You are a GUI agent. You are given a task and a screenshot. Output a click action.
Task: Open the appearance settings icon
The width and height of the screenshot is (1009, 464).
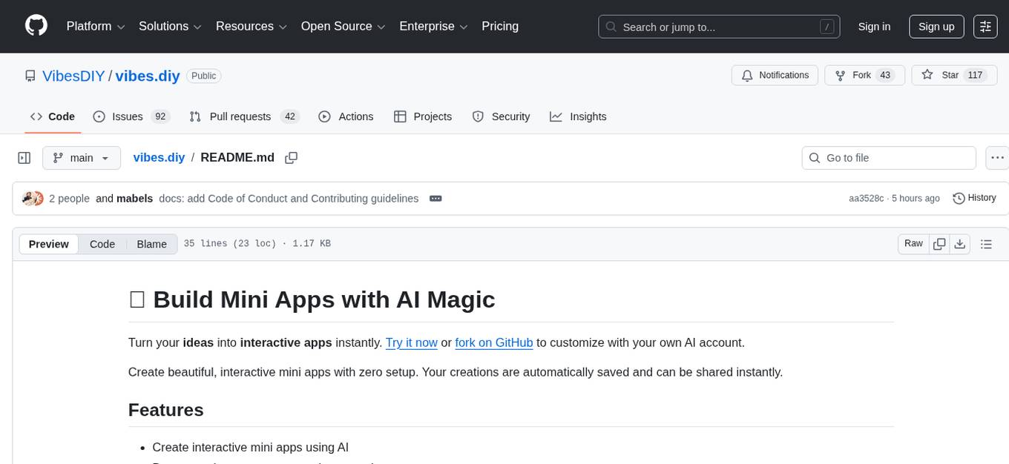pyautogui.click(x=985, y=27)
